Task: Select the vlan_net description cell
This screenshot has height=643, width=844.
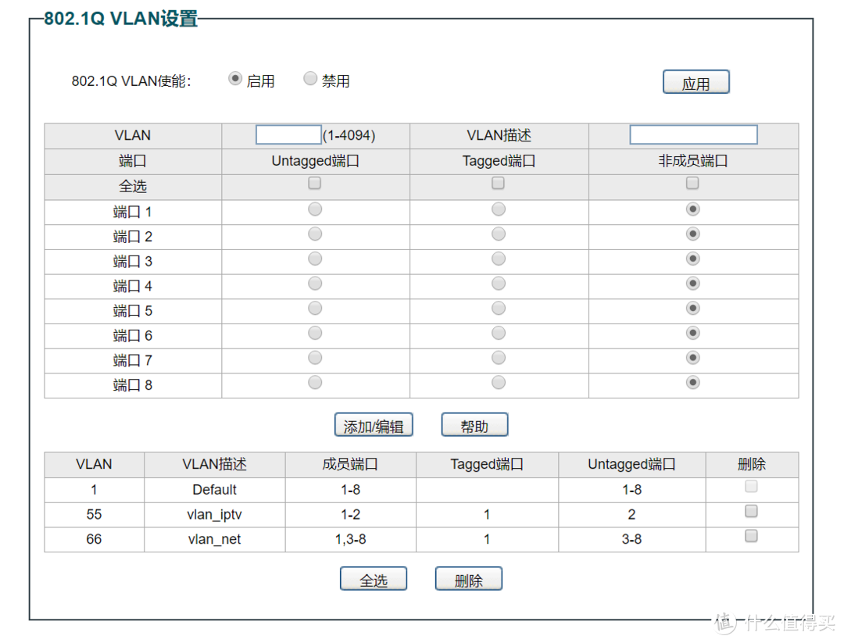Action: click(x=214, y=540)
